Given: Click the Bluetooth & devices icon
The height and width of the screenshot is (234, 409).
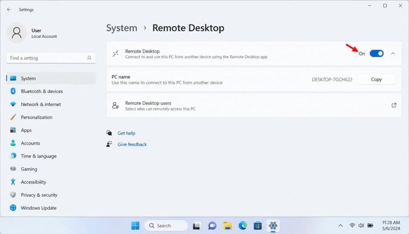Looking at the screenshot, I should click(x=13, y=91).
